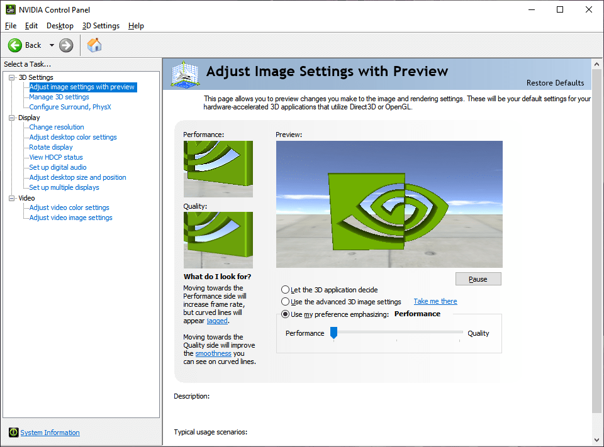Click the Performance sample thumbnail
Image resolution: width=604 pixels, height=447 pixels.
click(218, 169)
